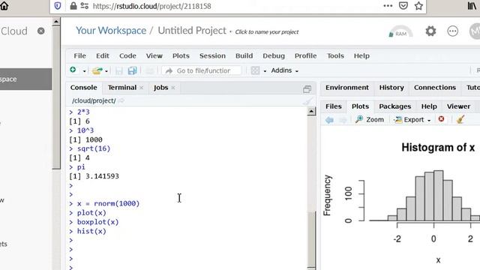Open the File menu
This screenshot has width=480, height=270.
pyautogui.click(x=80, y=55)
